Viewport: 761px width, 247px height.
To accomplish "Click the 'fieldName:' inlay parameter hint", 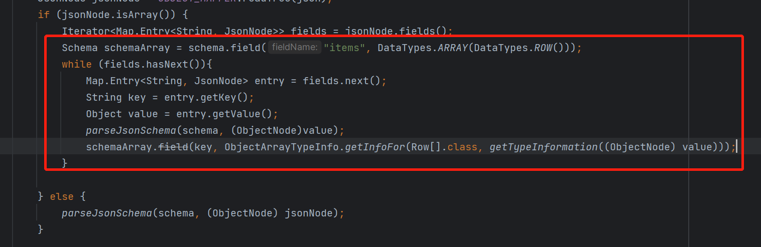I will pyautogui.click(x=294, y=48).
